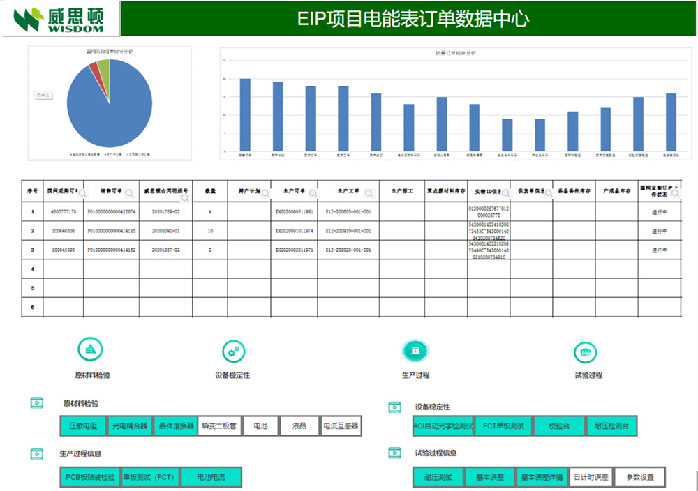This screenshot has height=491, width=698.
Task: Click sales order cell P01000000000422674
Action: [x=111, y=212]
